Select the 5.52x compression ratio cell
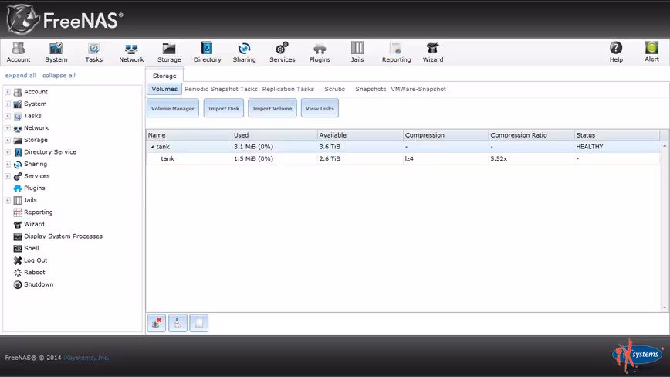The width and height of the screenshot is (670, 377). point(531,158)
